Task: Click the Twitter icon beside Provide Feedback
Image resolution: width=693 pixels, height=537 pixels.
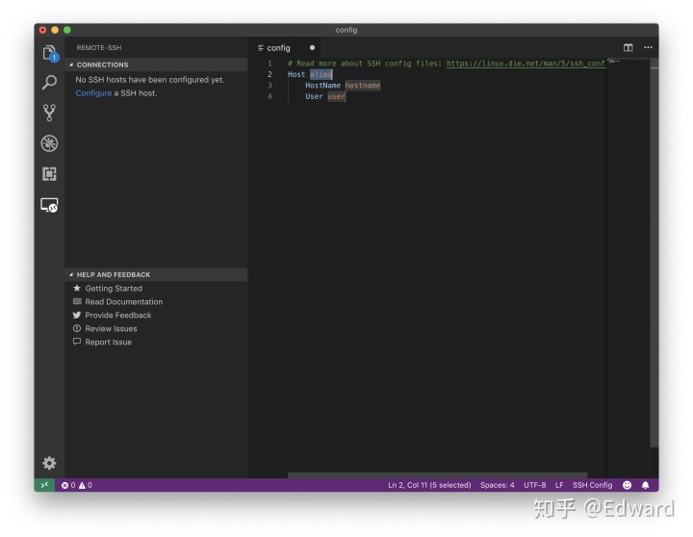Action: (x=77, y=315)
